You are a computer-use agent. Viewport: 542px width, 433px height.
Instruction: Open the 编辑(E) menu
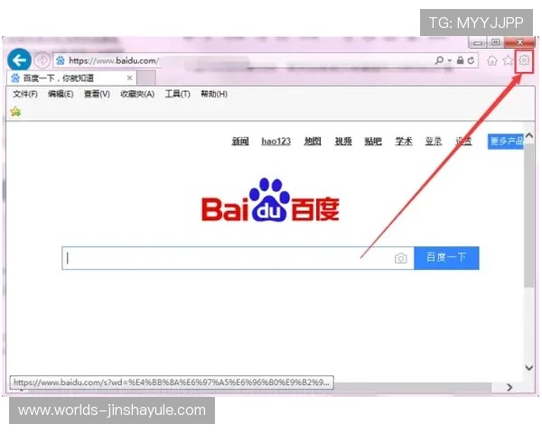point(61,94)
